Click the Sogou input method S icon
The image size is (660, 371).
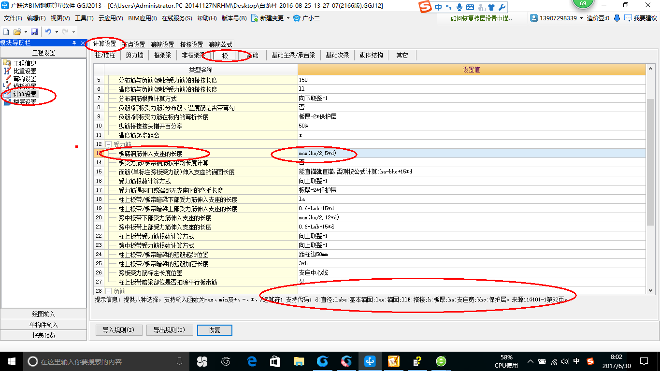(425, 7)
